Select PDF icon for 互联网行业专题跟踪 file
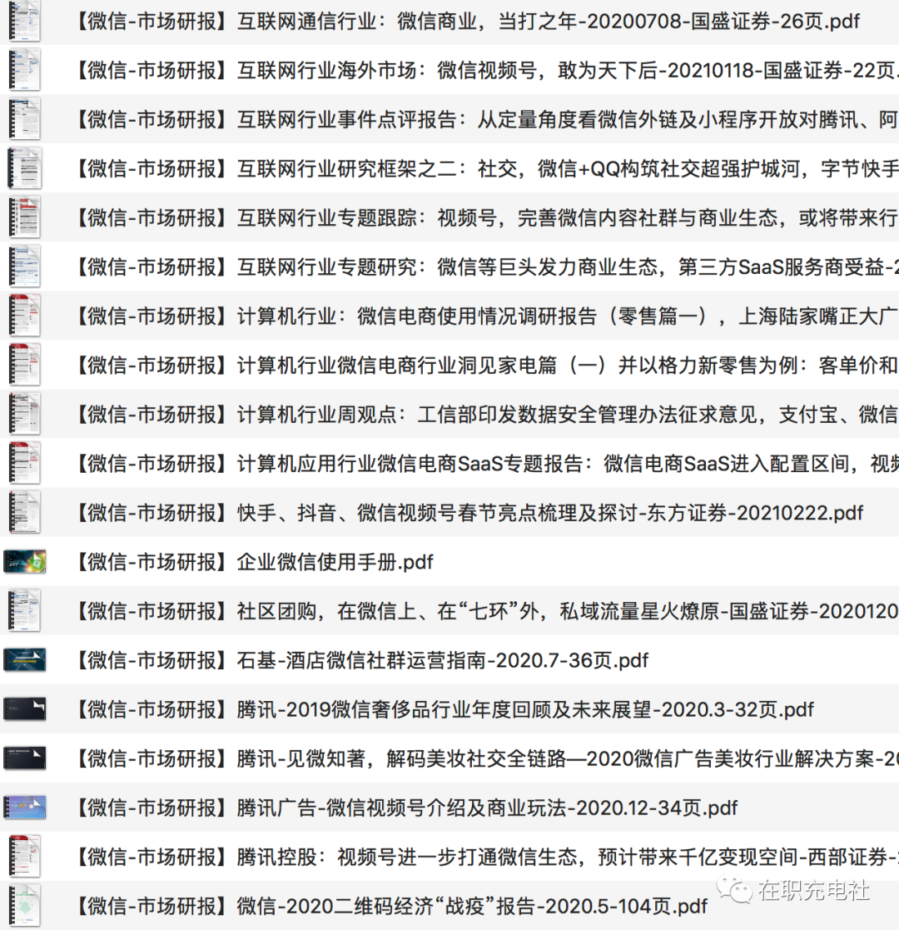Viewport: 899px width, 930px height. tap(24, 217)
